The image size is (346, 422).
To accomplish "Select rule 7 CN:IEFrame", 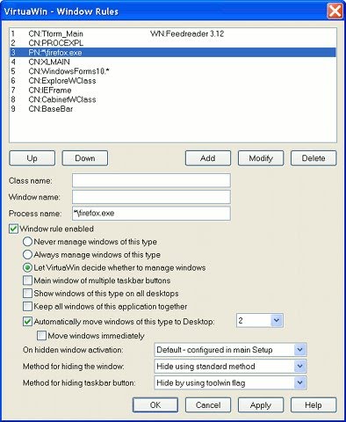I will point(173,90).
